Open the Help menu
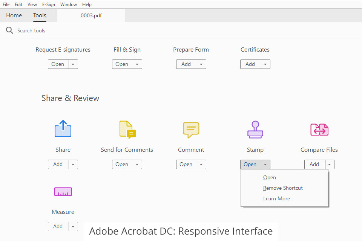The image size is (362, 241). point(87,5)
